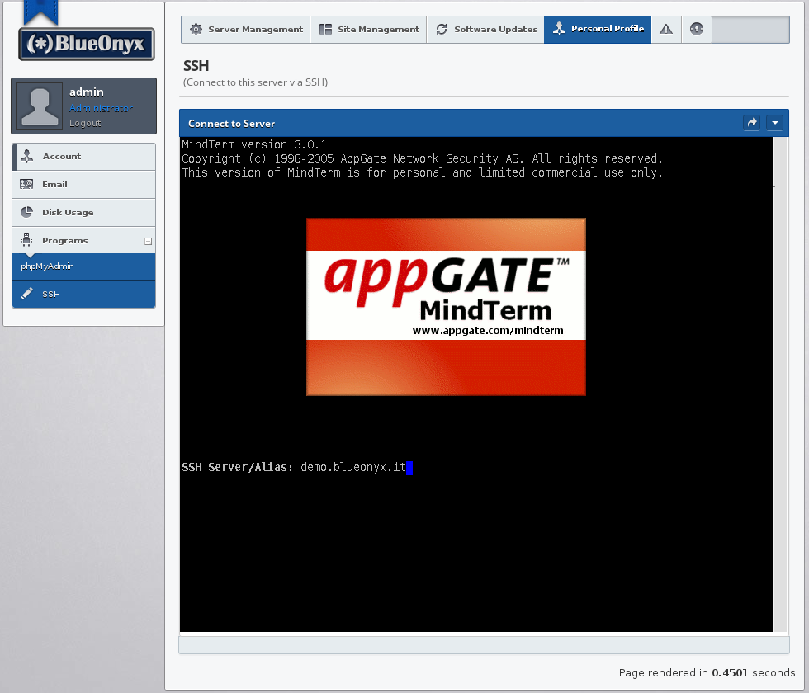Click the BlueOnyx logo

[x=87, y=44]
